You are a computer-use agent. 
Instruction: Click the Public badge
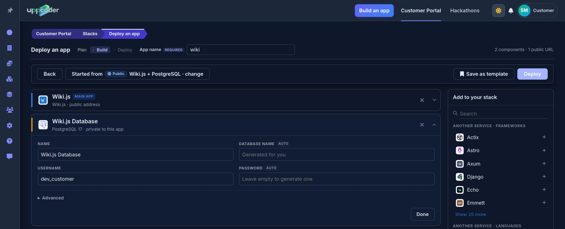tap(116, 74)
